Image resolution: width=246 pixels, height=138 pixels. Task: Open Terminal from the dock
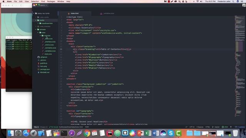(64, 133)
